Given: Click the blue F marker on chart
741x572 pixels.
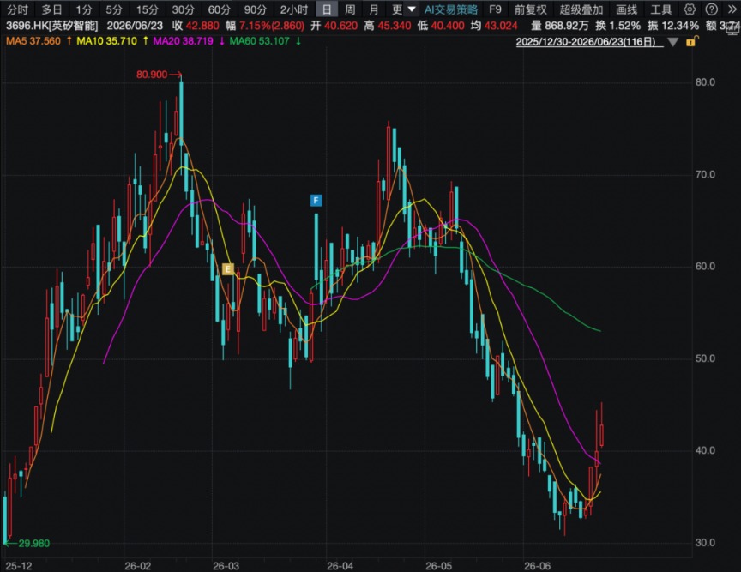Looking at the screenshot, I should pyautogui.click(x=316, y=201).
